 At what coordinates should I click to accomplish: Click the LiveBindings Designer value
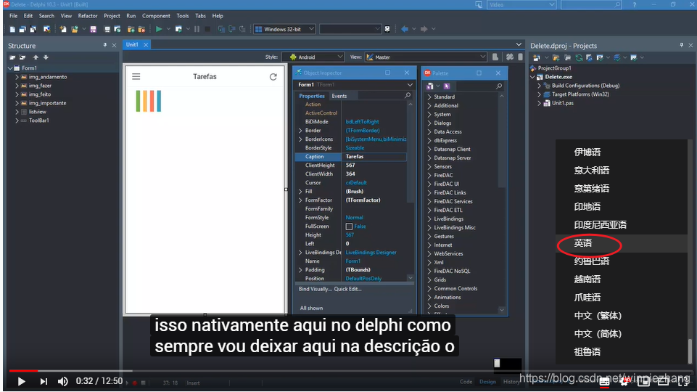(x=371, y=253)
